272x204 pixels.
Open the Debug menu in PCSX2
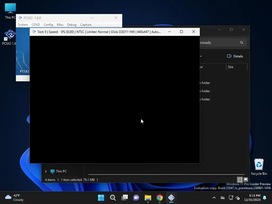pyautogui.click(x=72, y=25)
